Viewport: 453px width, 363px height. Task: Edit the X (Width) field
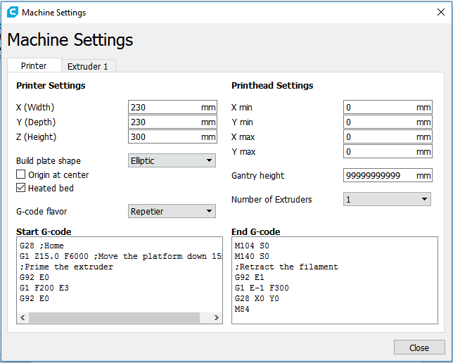pyautogui.click(x=172, y=107)
